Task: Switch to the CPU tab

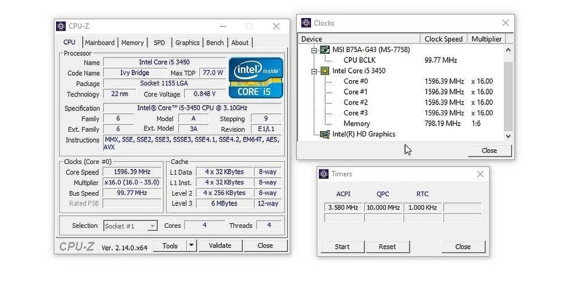Action: pyautogui.click(x=69, y=42)
